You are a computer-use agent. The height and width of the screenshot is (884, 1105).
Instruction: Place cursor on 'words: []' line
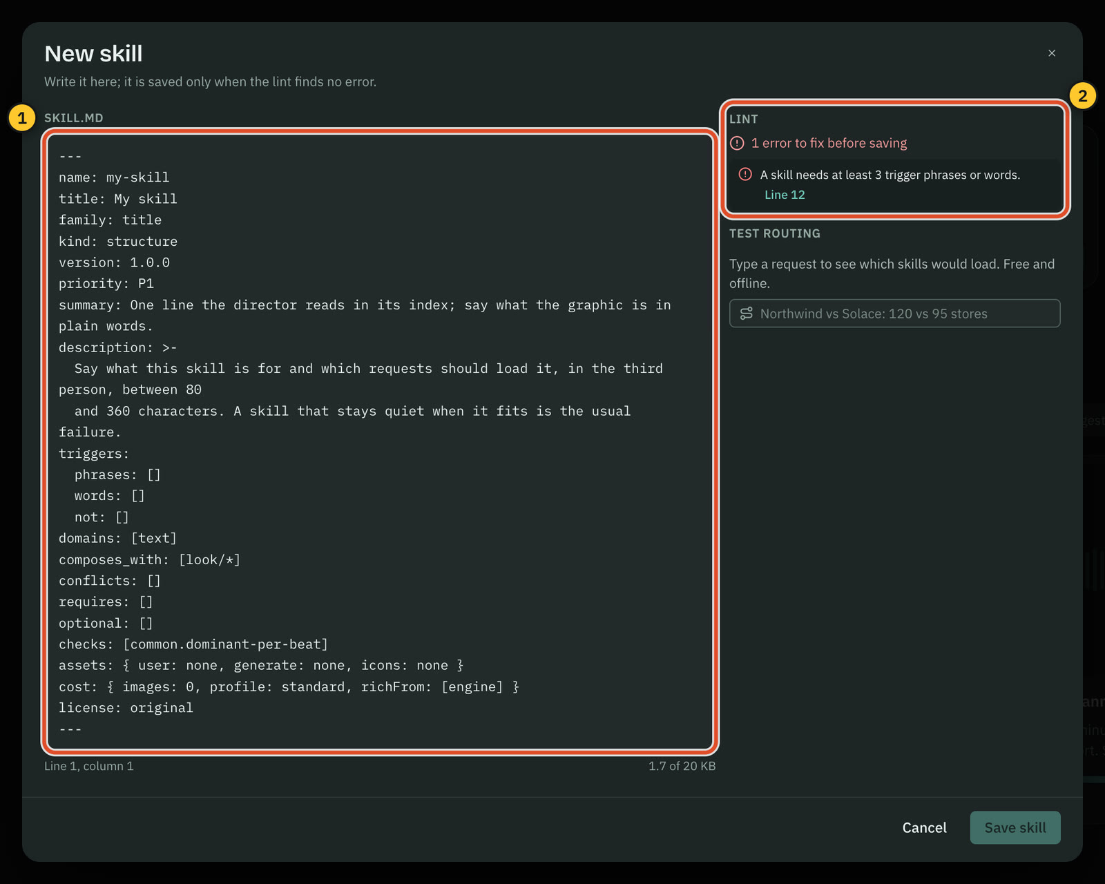tap(110, 496)
